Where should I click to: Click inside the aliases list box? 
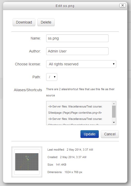click(79, 113)
